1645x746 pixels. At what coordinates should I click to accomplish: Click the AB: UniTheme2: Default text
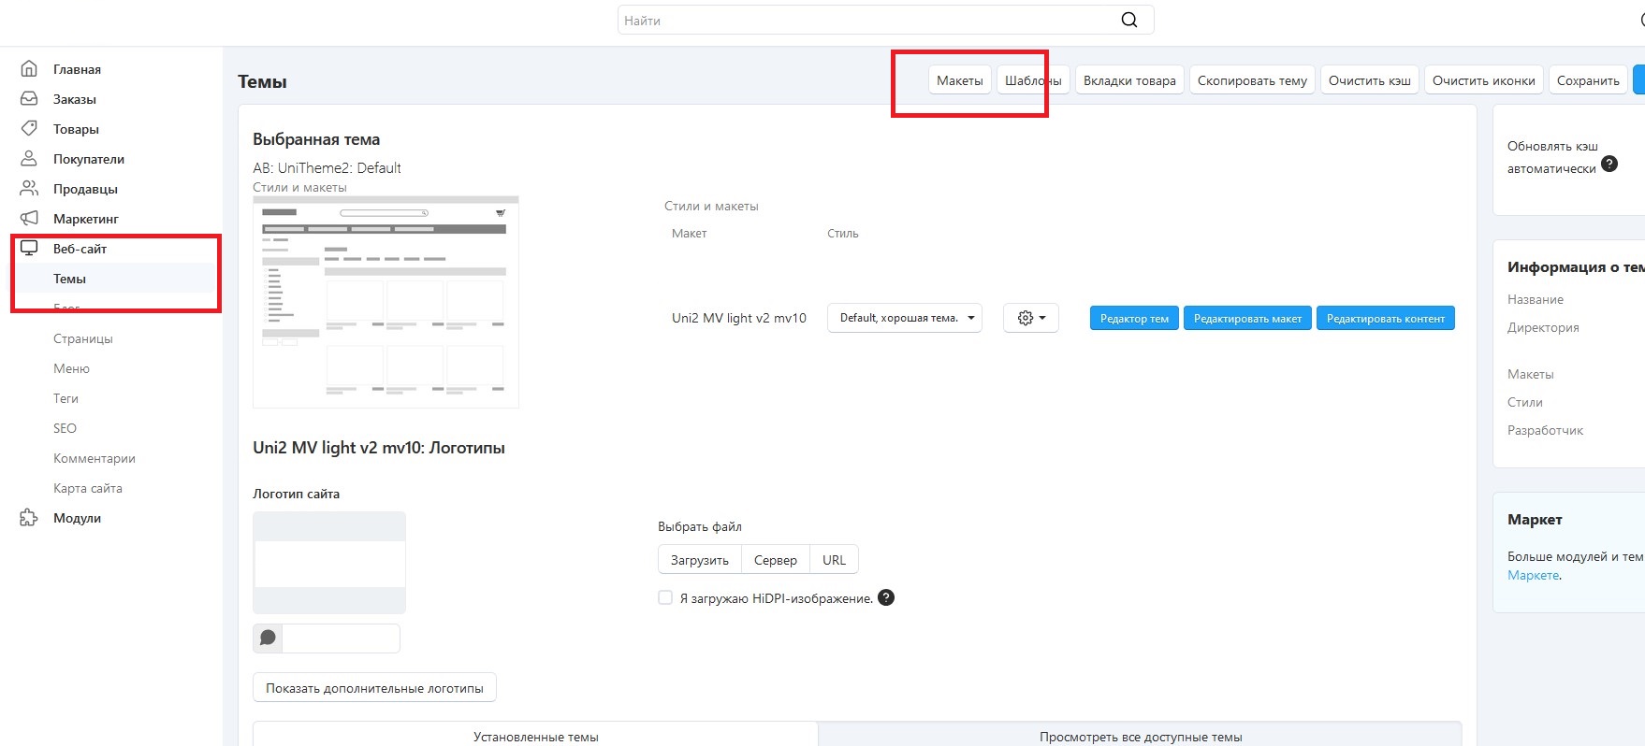(x=327, y=168)
